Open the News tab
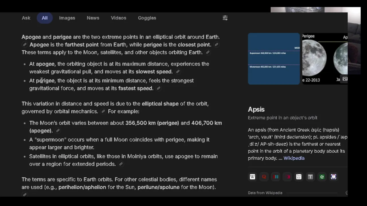 pyautogui.click(x=93, y=18)
